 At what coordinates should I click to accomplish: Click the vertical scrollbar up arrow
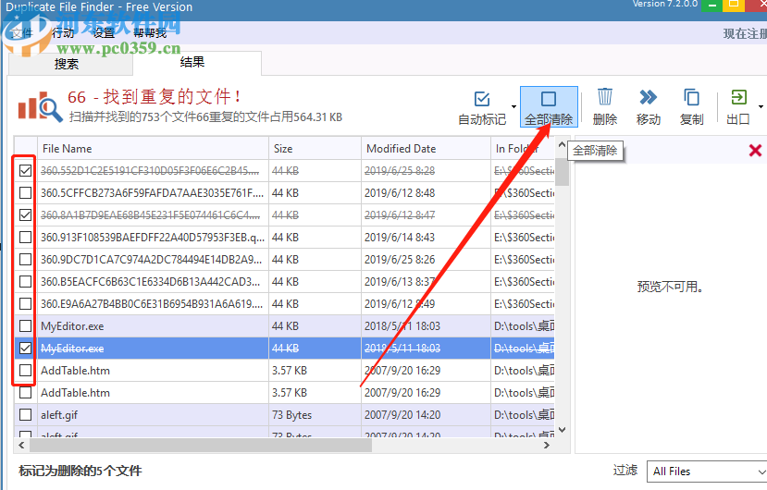(x=562, y=145)
